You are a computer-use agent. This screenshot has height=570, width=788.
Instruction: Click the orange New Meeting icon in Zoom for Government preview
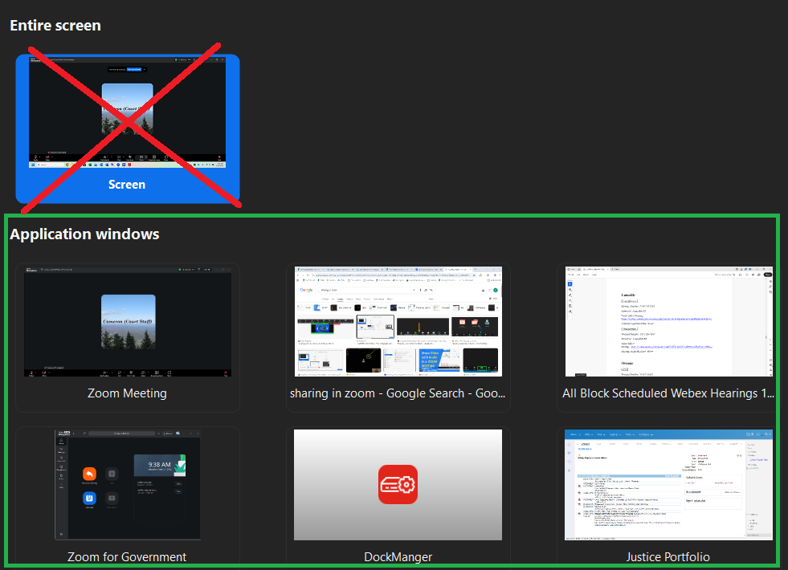tap(90, 474)
